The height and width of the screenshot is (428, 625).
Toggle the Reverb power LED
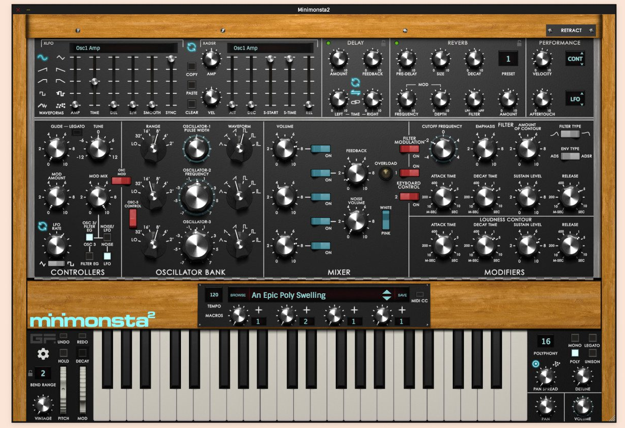pyautogui.click(x=396, y=43)
